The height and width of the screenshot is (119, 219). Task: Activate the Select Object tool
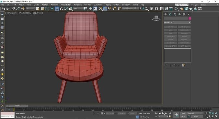coord(38,9)
